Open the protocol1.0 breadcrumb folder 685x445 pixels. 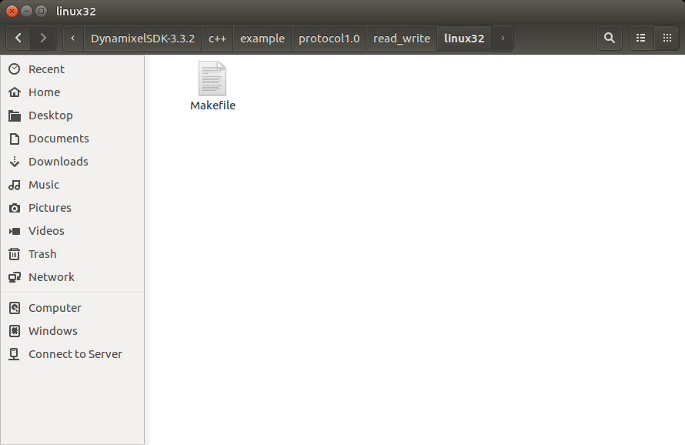click(x=329, y=38)
